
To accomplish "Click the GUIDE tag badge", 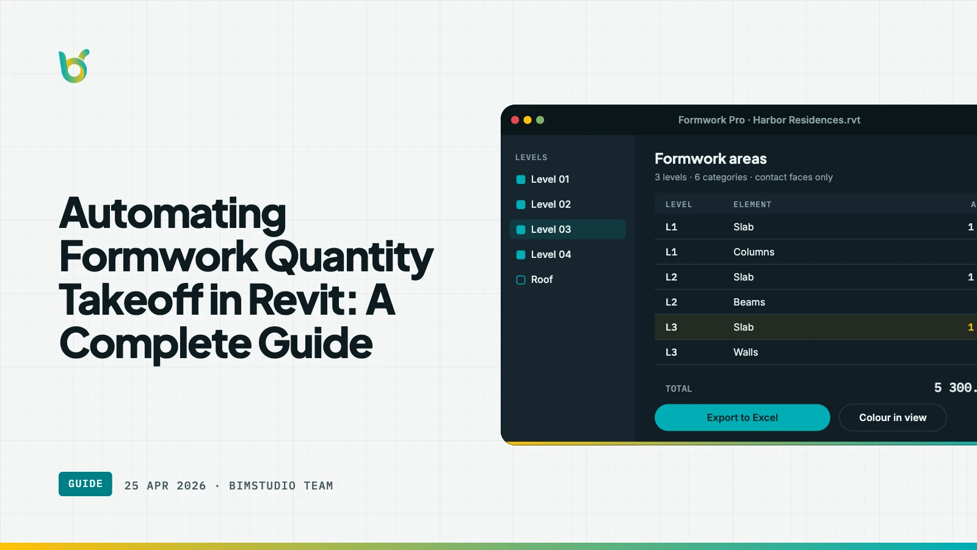I will [85, 484].
